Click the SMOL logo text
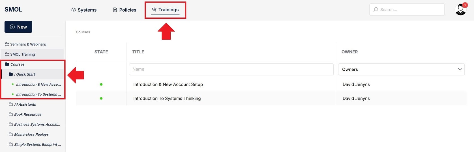Viewport: 474px width, 152px height. 13,9
